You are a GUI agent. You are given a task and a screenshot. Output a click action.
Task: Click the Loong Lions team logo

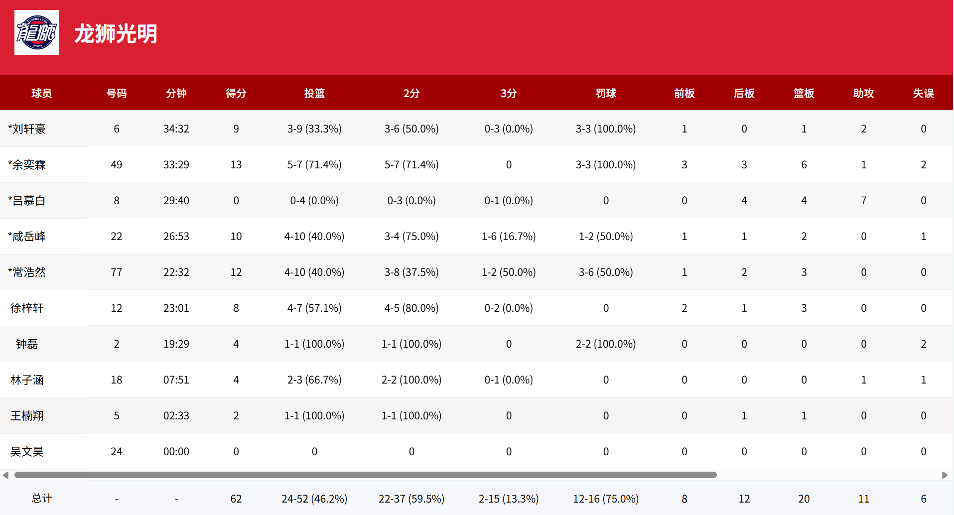coord(37,32)
